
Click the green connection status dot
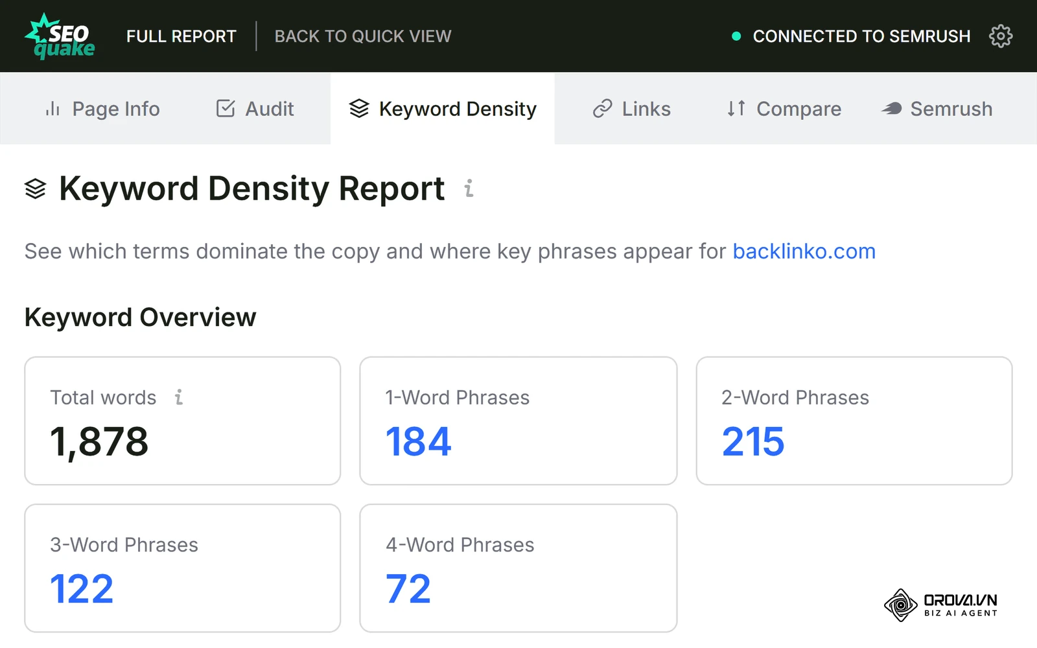tap(736, 36)
